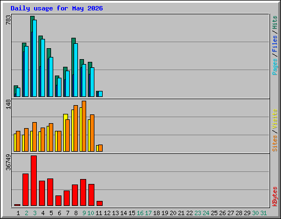Click day 29 on the date axis
The height and width of the screenshot is (219, 281).
247,213
